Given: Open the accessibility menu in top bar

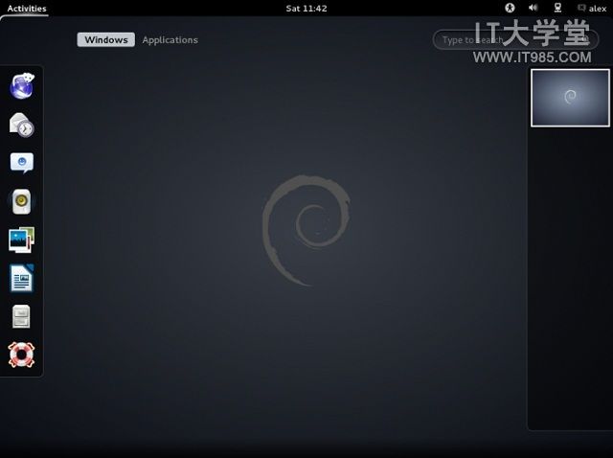Looking at the screenshot, I should (x=510, y=8).
